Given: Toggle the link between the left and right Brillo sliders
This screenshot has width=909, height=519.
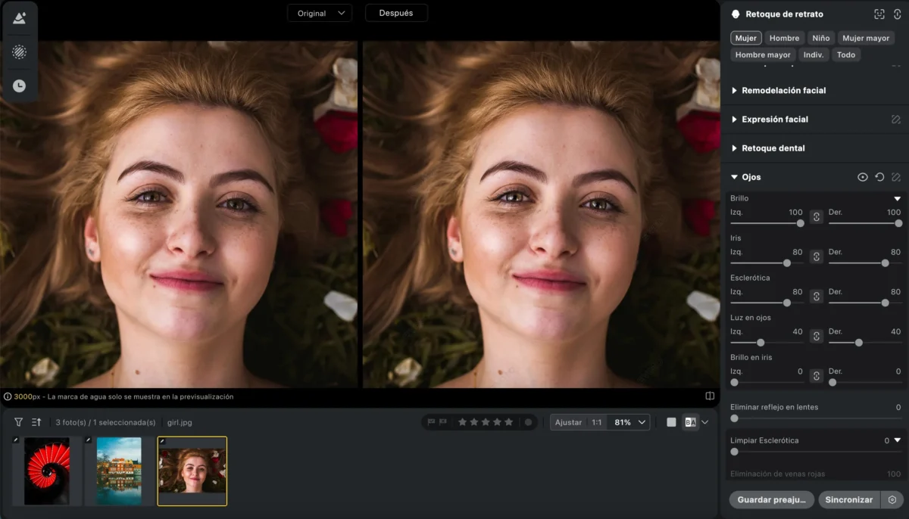Looking at the screenshot, I should (x=817, y=216).
